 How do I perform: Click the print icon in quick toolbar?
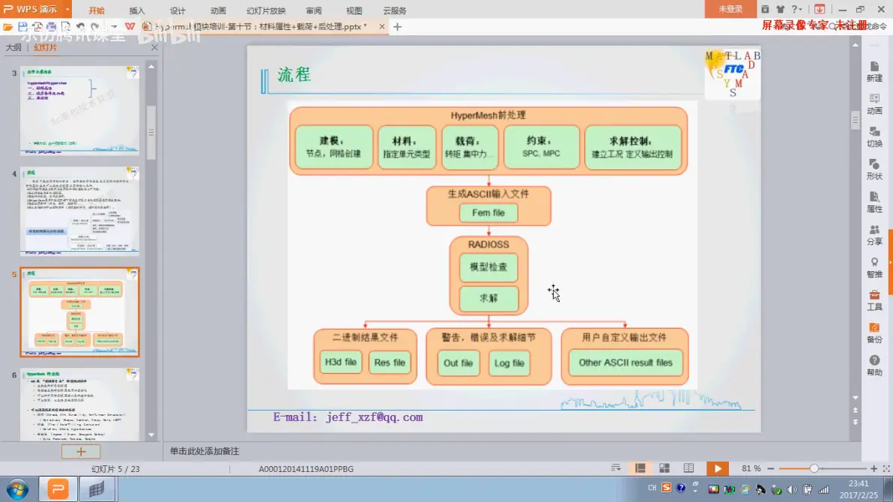click(x=51, y=27)
